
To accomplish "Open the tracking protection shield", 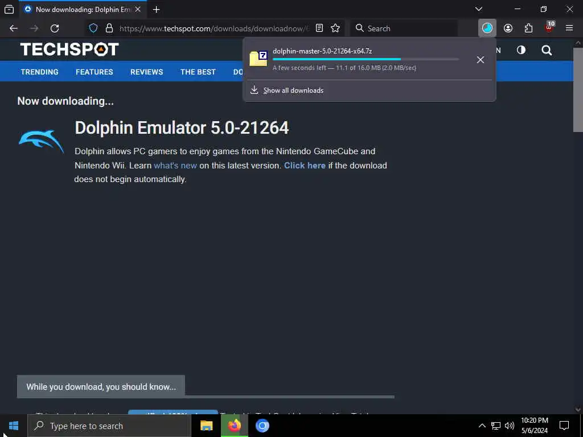I will [93, 28].
